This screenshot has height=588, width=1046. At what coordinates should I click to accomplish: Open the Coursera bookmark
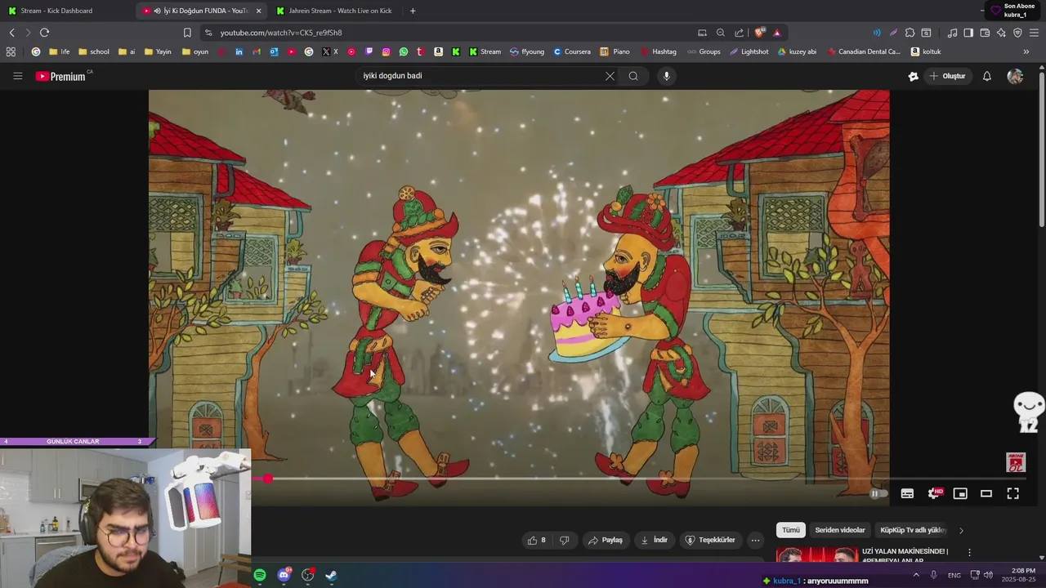coord(571,51)
